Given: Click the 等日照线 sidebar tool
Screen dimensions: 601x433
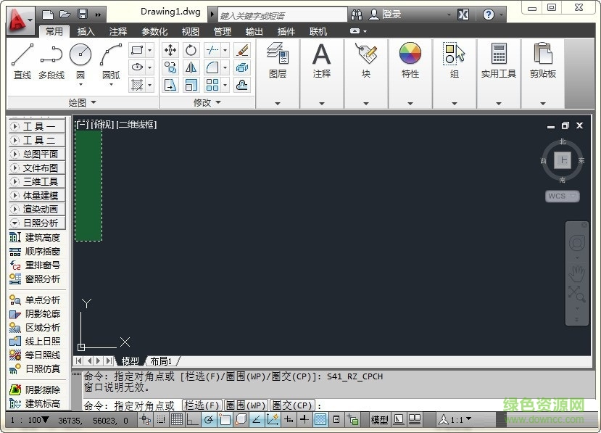Looking at the screenshot, I should (35, 355).
